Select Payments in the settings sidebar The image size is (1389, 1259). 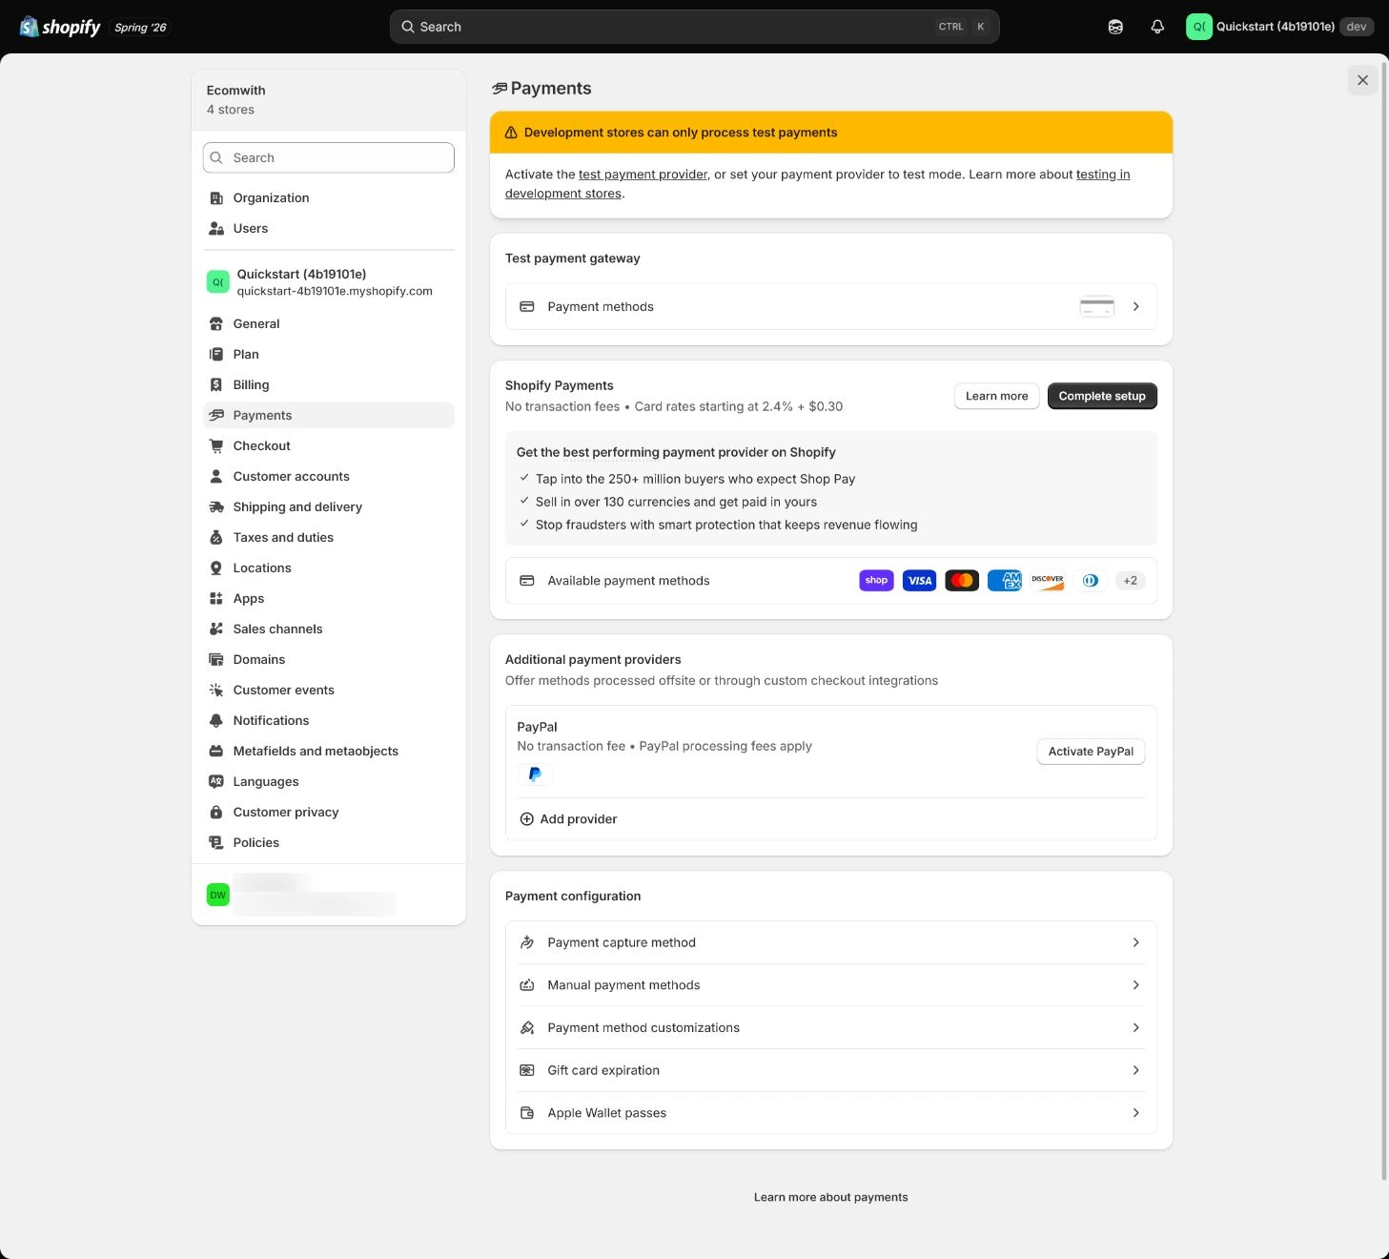pos(329,416)
